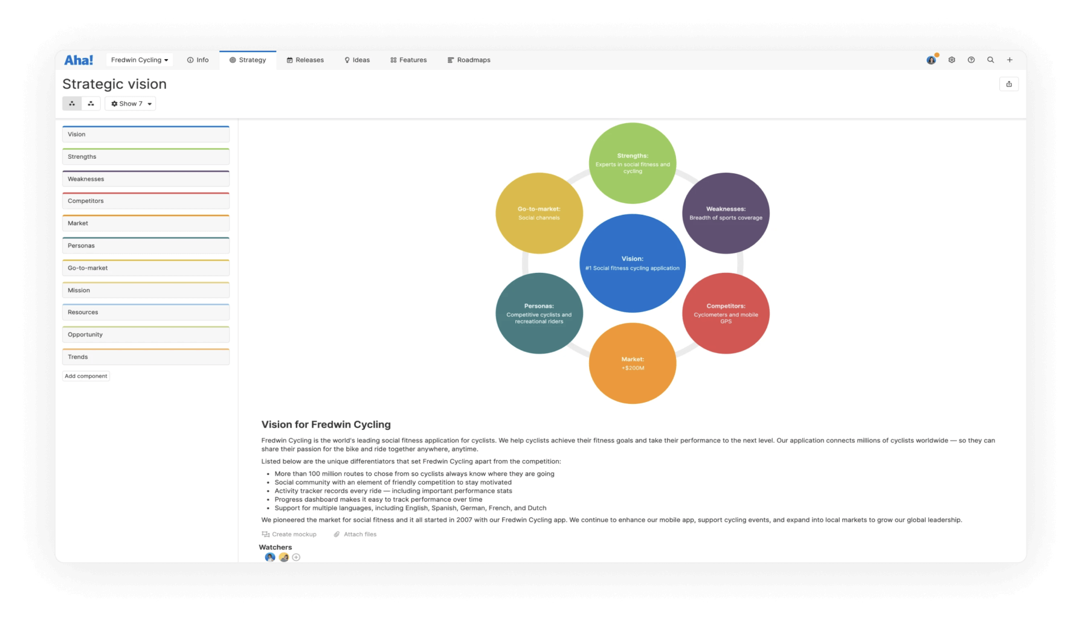This screenshot has width=1082, height=623.
Task: Click the teal Personas circle in the diagram
Action: click(x=539, y=313)
